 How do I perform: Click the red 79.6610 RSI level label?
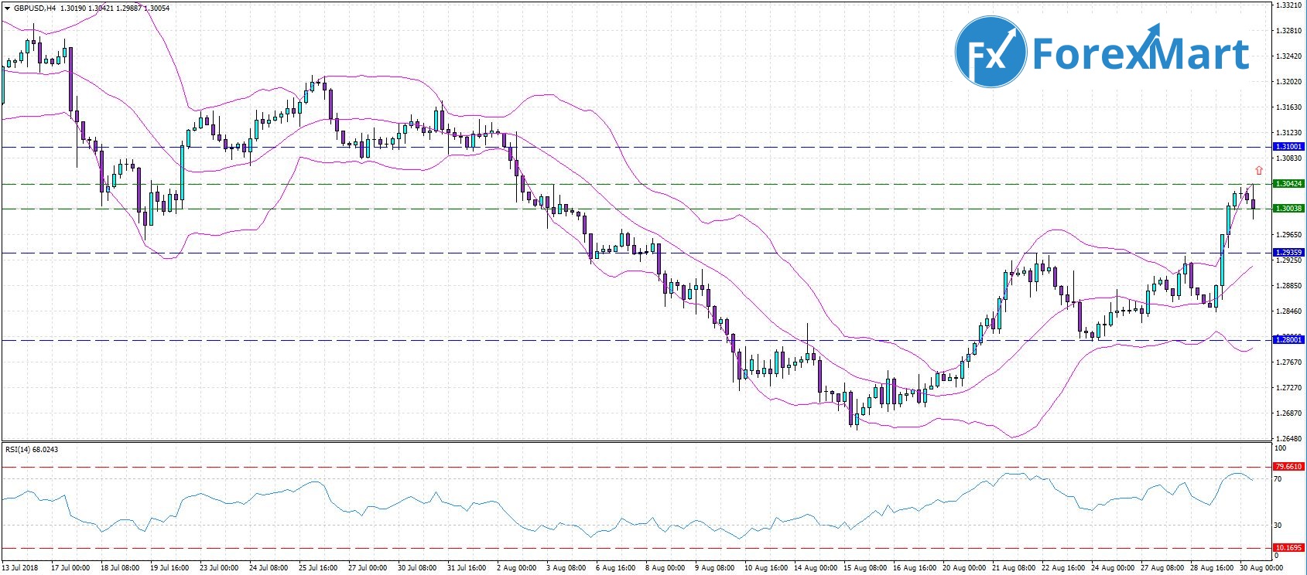[x=1288, y=467]
